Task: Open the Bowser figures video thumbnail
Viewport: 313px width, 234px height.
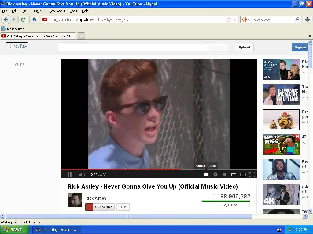Action: tap(281, 119)
